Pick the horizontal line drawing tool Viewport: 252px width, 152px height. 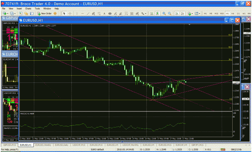[x=82, y=14]
